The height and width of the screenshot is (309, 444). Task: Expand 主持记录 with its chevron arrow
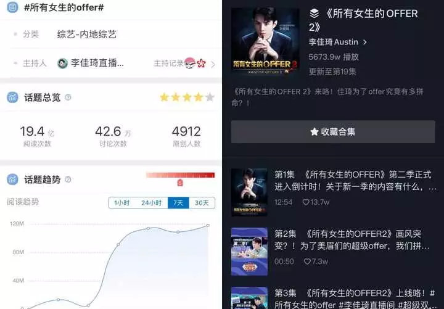click(x=213, y=65)
